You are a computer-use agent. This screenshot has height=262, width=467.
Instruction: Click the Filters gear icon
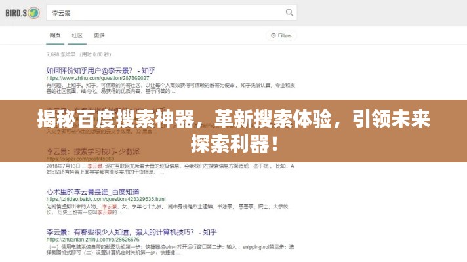(x=273, y=35)
